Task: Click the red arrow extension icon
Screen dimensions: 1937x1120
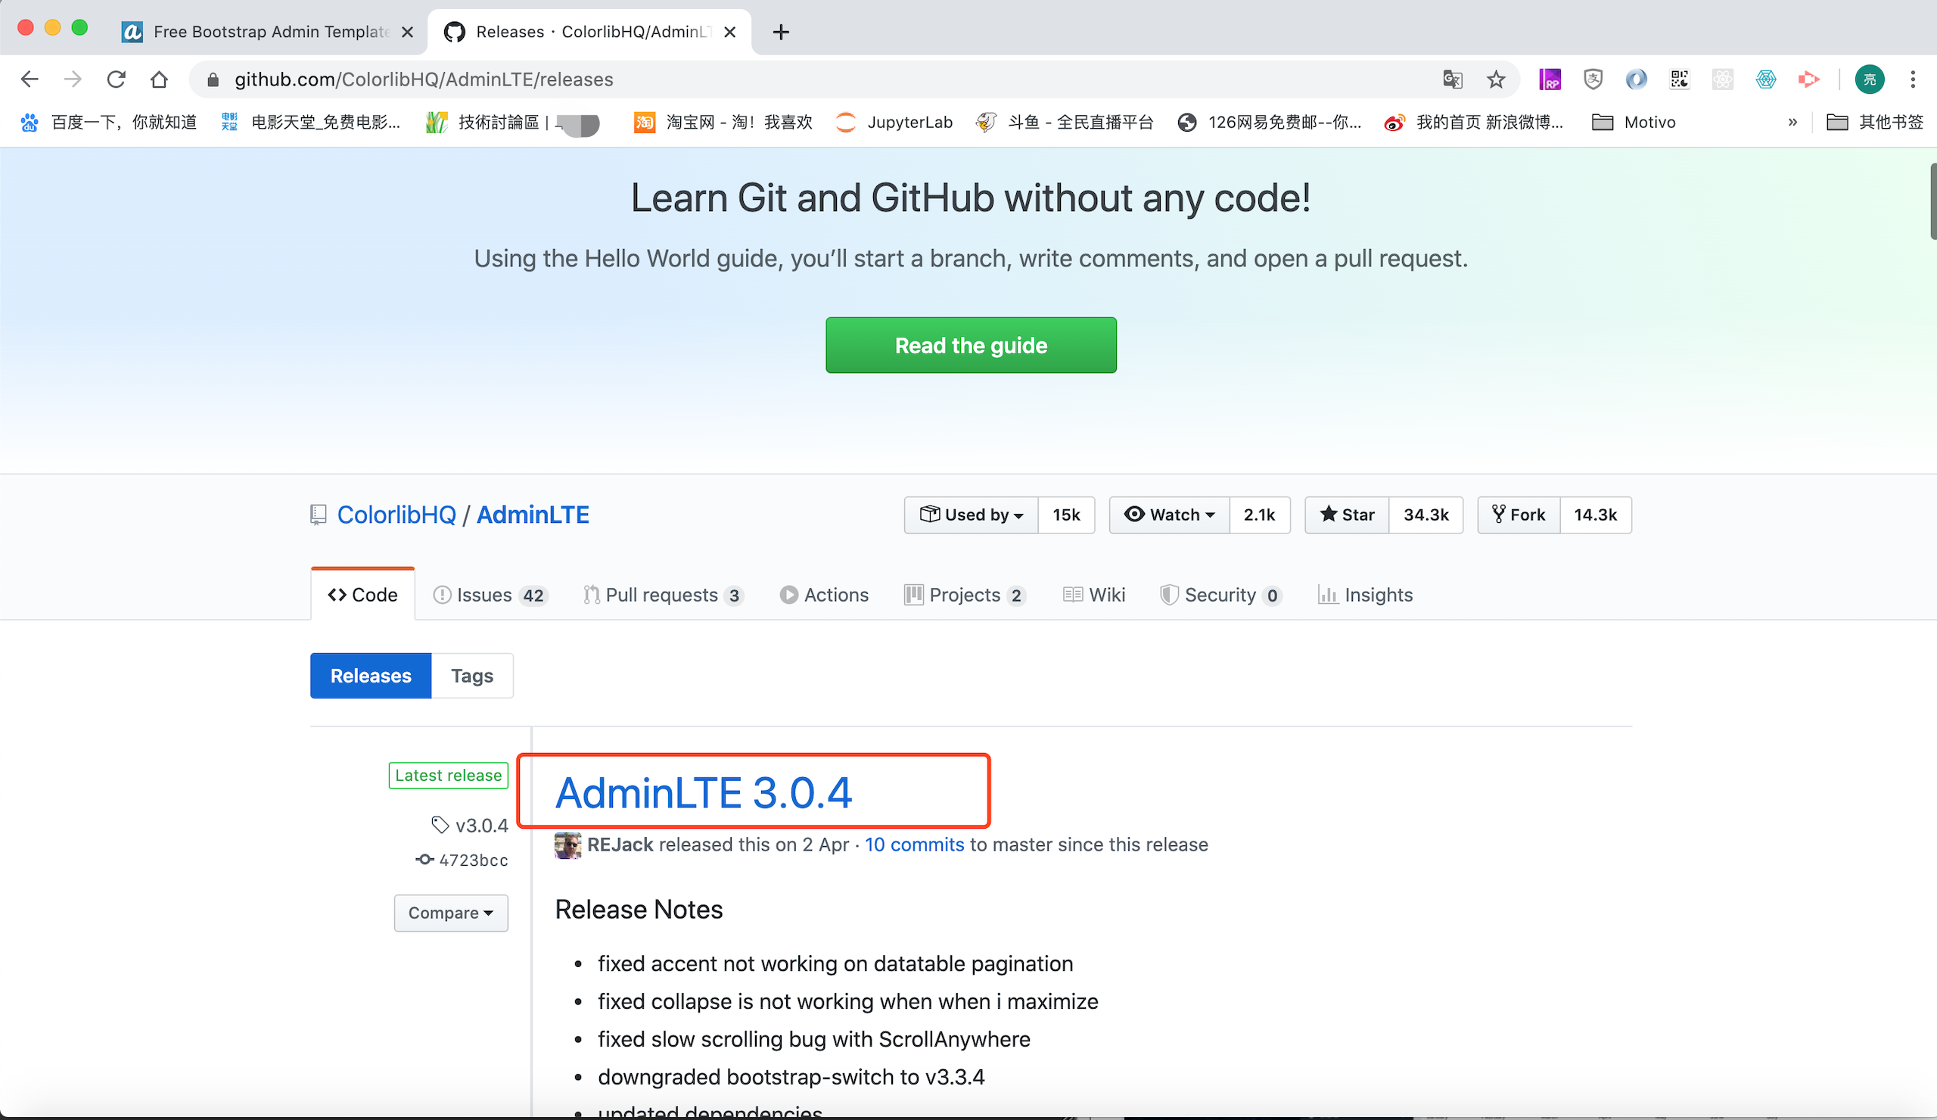Action: pyautogui.click(x=1808, y=79)
